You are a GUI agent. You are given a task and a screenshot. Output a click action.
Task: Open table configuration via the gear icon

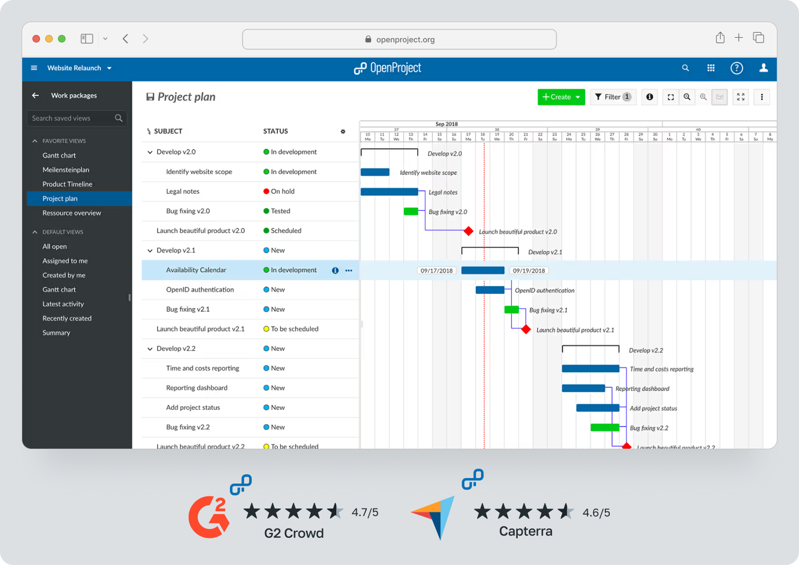coord(343,131)
